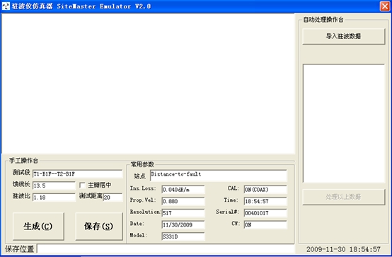The height and width of the screenshot is (257, 392).
Task: Focus the 测试段 field with T1-B1F--T2-B1F
Action: point(78,174)
